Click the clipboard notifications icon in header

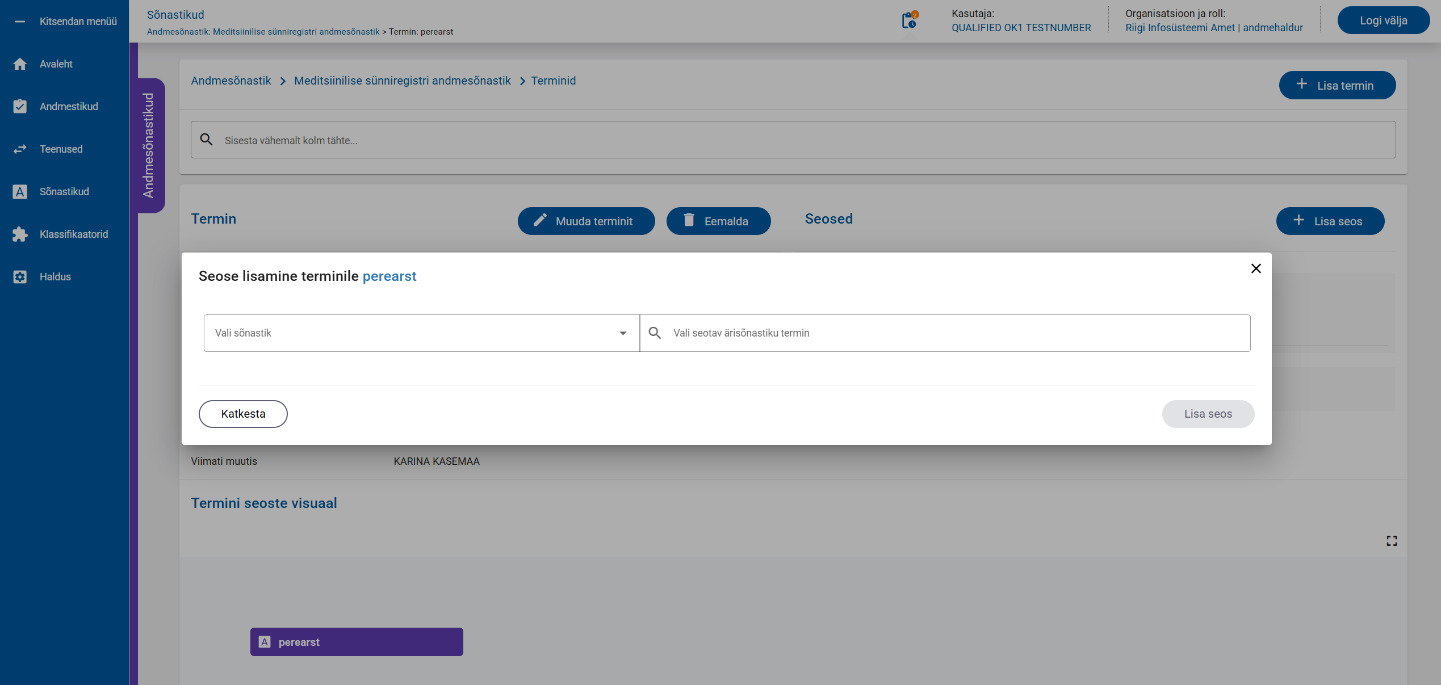910,20
